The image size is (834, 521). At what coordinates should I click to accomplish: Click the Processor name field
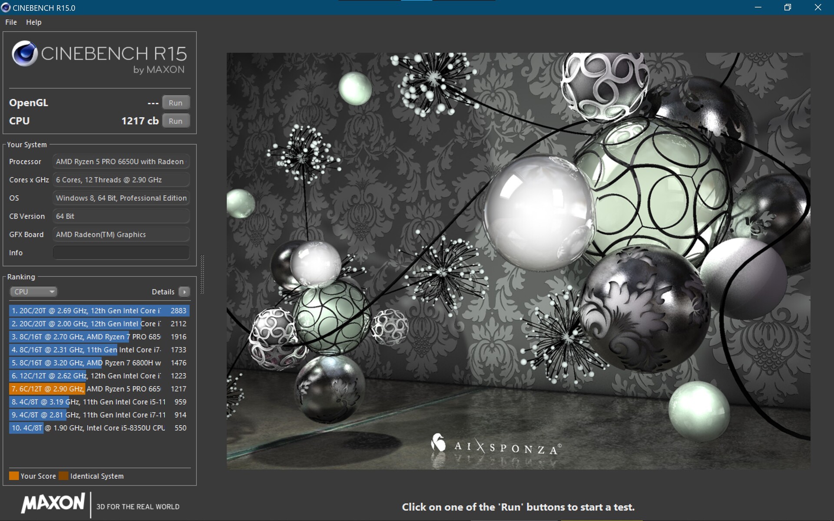(121, 162)
